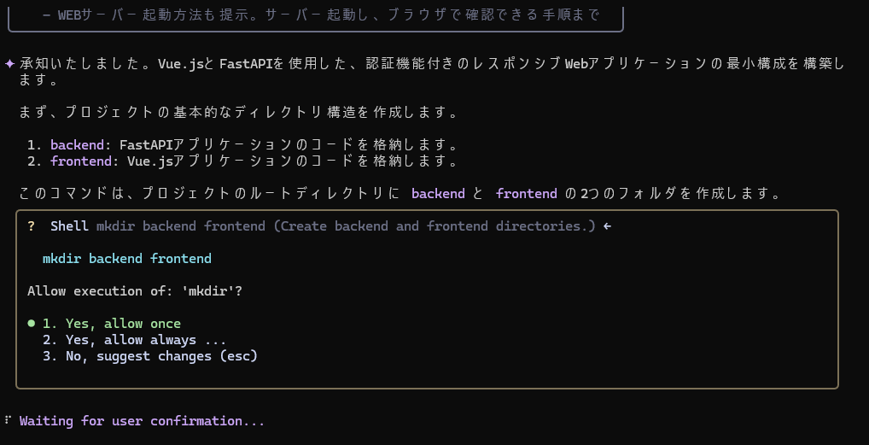Click the cyan mkdir backend frontend command
This screenshot has height=445, width=869.
pyautogui.click(x=127, y=259)
